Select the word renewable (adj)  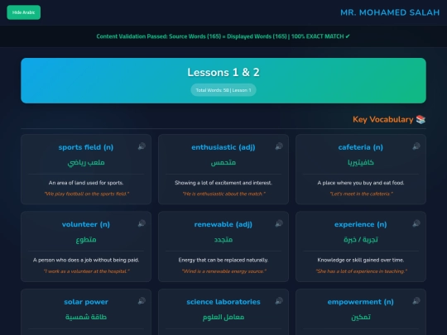click(223, 224)
